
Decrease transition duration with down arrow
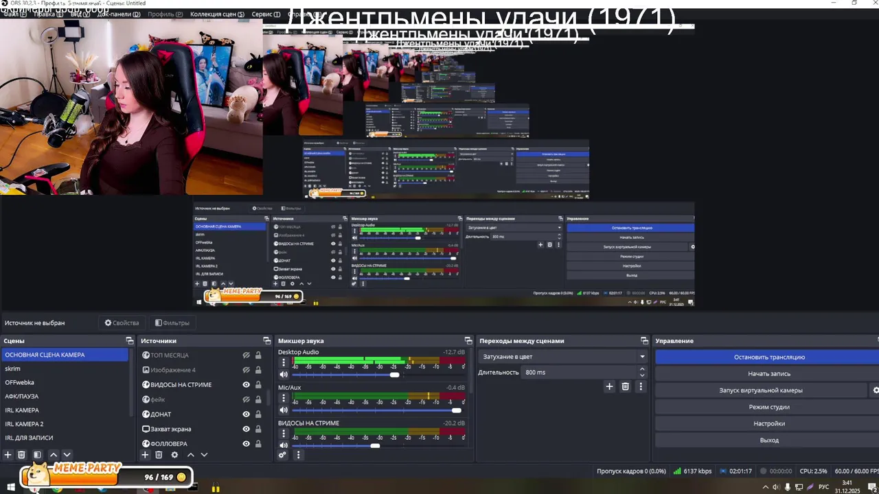pos(643,376)
